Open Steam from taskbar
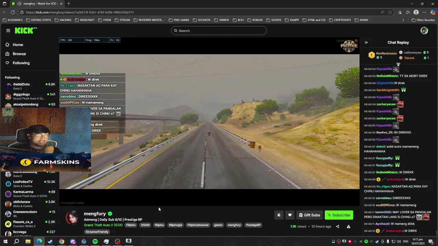This screenshot has height=246, width=438. [x=50, y=242]
